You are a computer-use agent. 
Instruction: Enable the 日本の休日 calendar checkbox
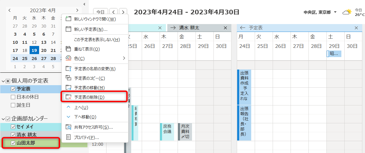[13, 97]
